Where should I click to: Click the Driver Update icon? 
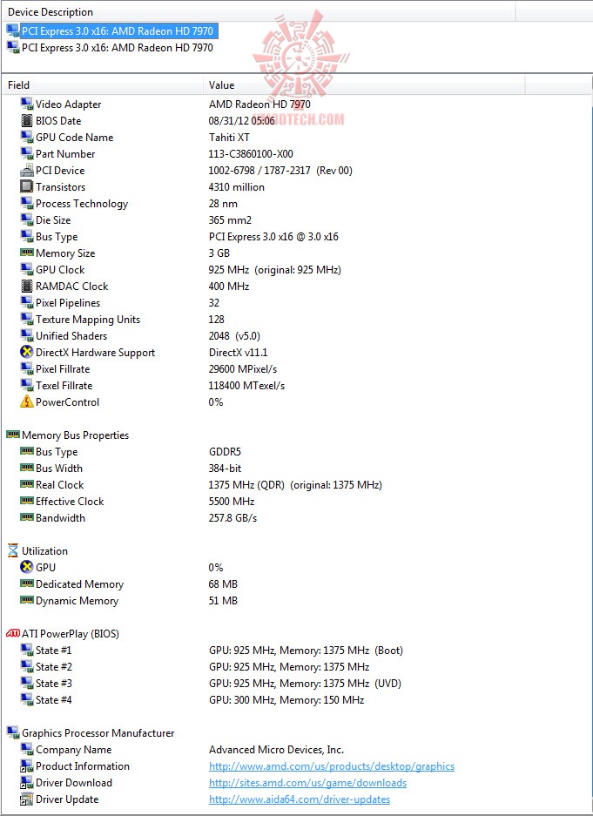pos(26,799)
